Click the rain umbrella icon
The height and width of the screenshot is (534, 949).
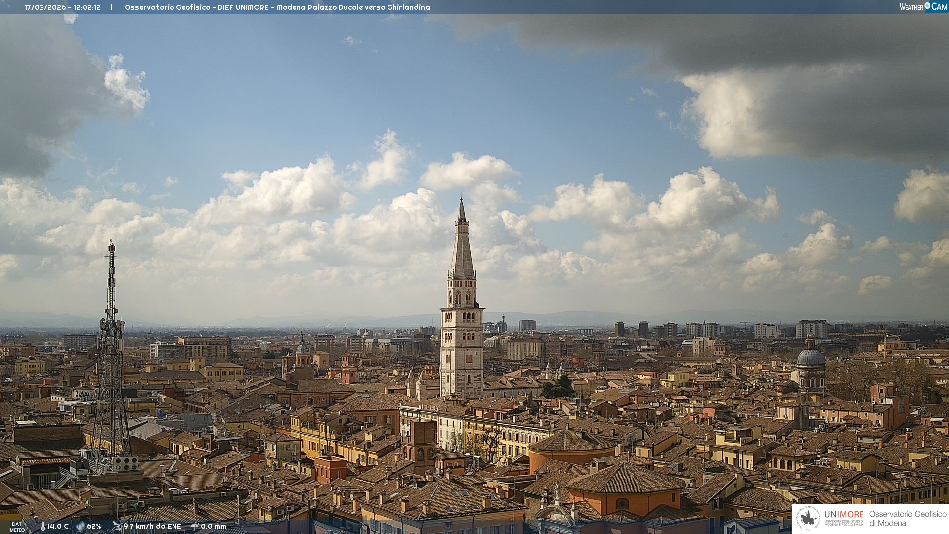tap(195, 526)
